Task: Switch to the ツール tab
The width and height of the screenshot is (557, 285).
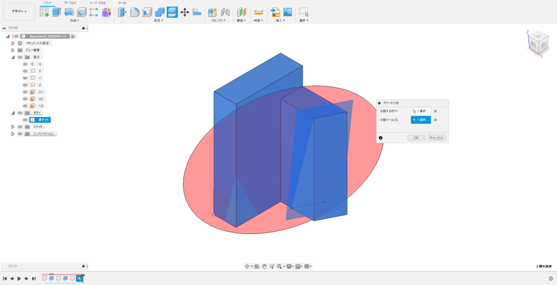Action: click(x=122, y=3)
